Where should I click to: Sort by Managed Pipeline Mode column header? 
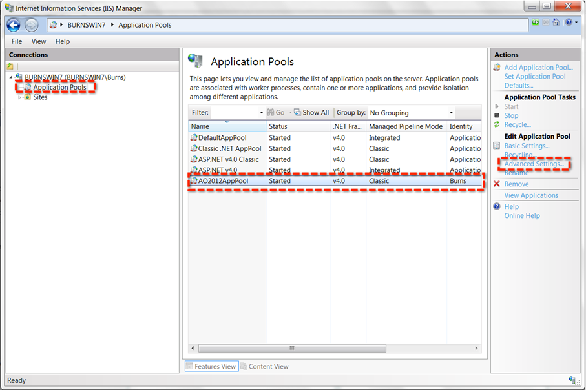click(406, 126)
